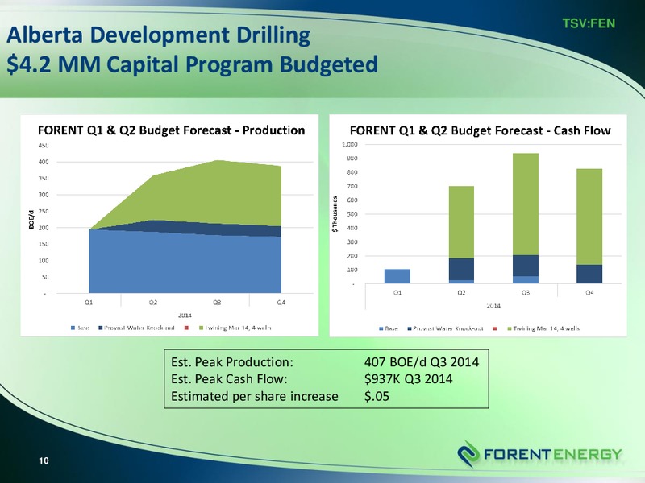Click the Q2 axis label in Cash Flow chart
This screenshot has width=645, height=483.
pos(461,293)
